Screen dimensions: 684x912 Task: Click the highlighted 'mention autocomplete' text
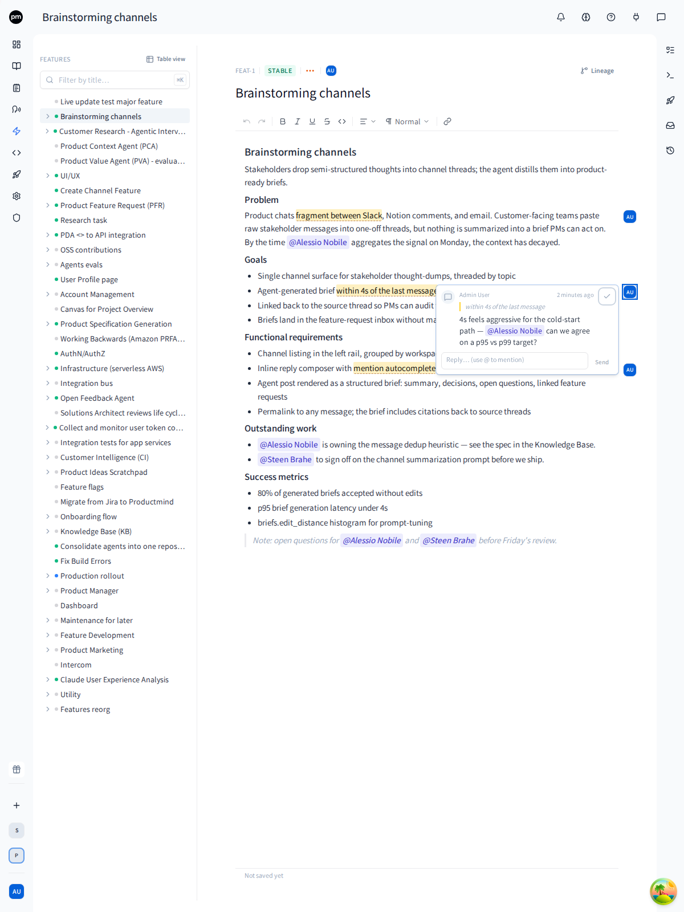pos(394,368)
